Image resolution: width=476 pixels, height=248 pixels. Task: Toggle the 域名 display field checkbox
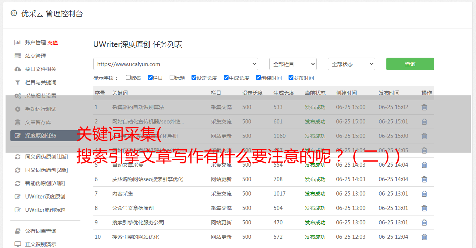(128, 78)
